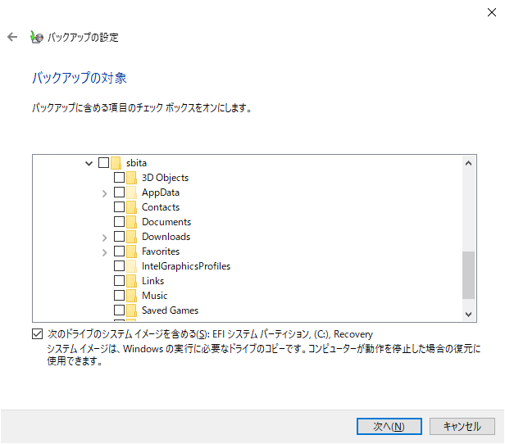Click the Downloads folder icon

(131, 237)
